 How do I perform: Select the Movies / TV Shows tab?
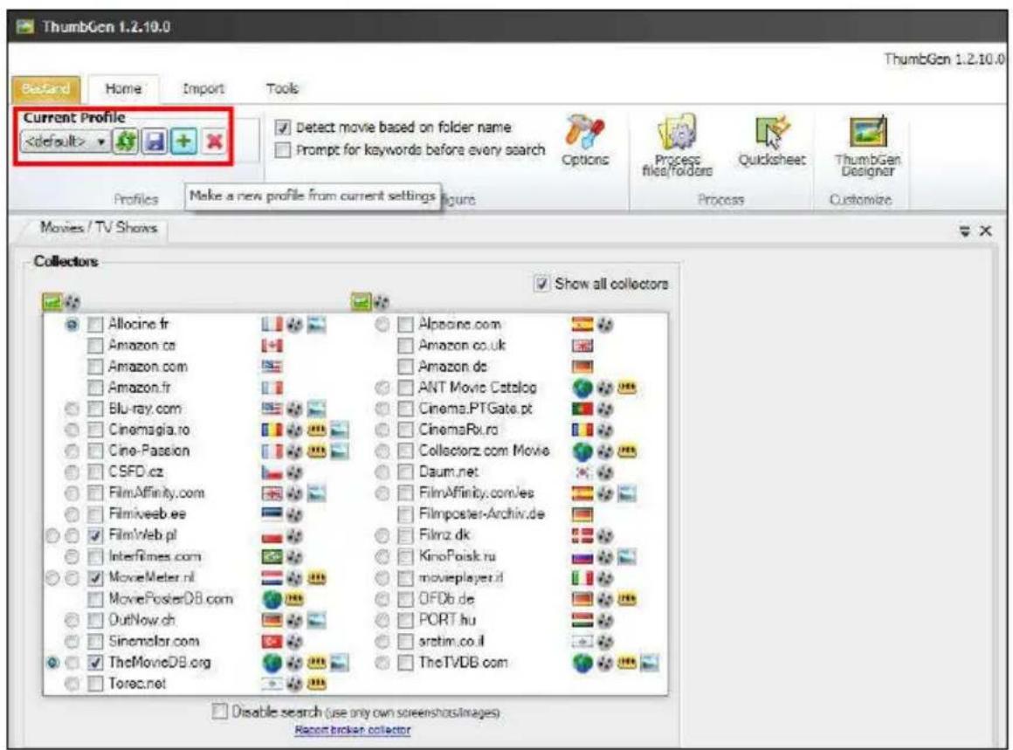98,227
